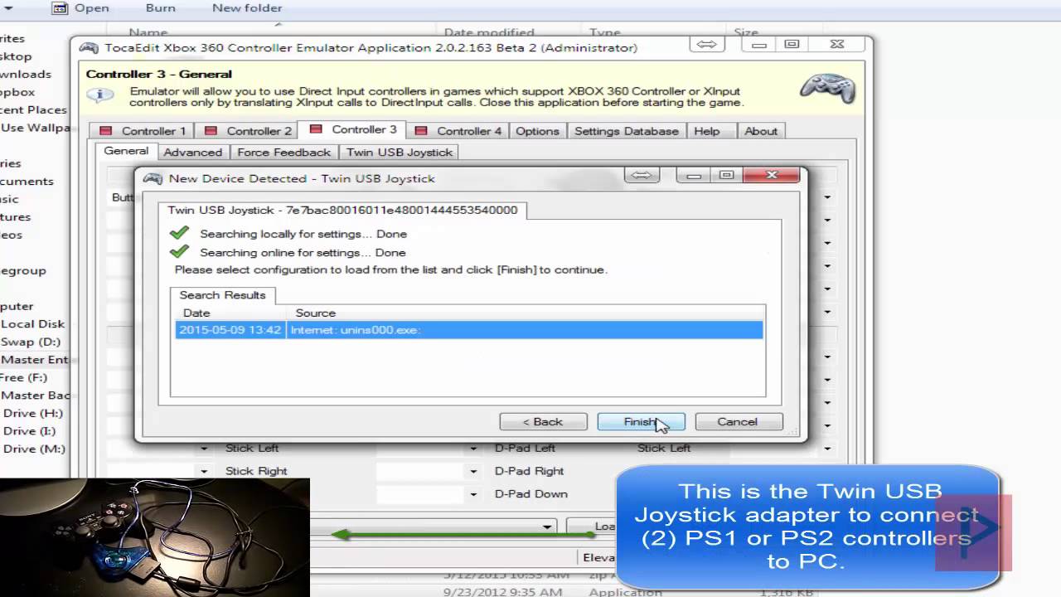This screenshot has height=597, width=1061.
Task: Switch to Controller 3 tab
Action: click(352, 129)
